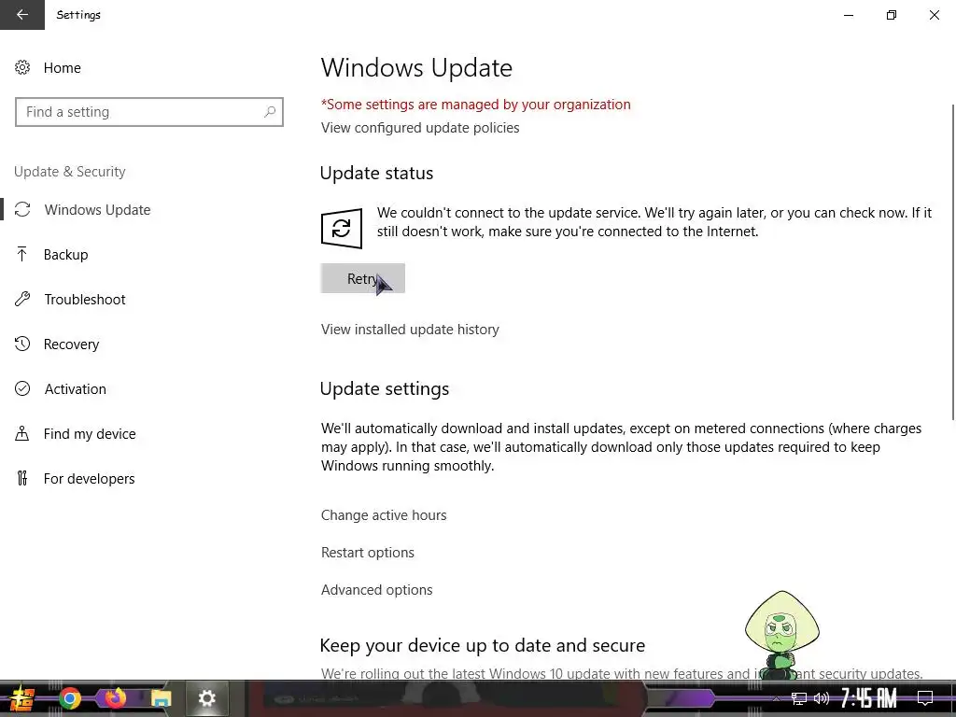
Task: Click the Backup arrow icon
Action: 22,254
